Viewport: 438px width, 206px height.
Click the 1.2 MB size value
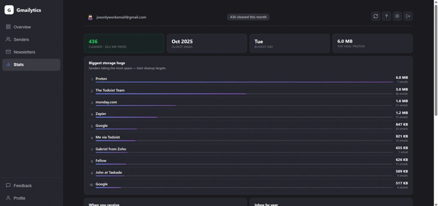[401, 113]
